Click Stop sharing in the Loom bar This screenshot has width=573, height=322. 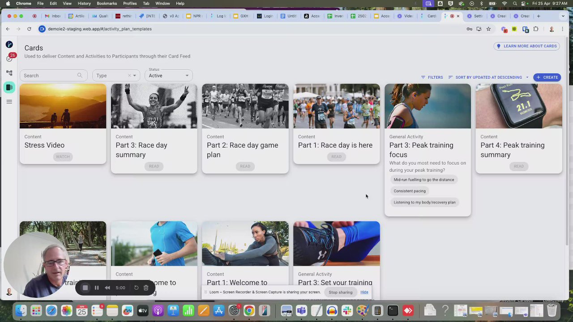341,292
